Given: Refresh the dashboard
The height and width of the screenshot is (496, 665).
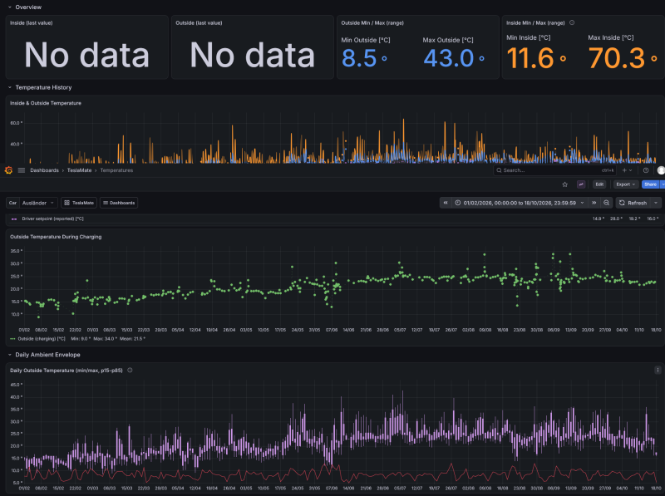Looking at the screenshot, I should tap(633, 203).
